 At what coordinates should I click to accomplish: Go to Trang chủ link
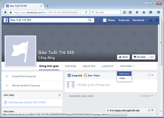[x=124, y=20]
